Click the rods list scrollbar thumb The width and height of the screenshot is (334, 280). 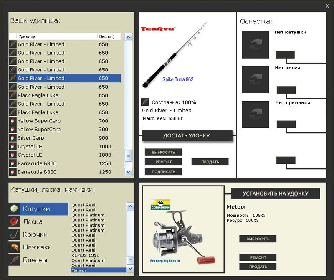(x=128, y=155)
